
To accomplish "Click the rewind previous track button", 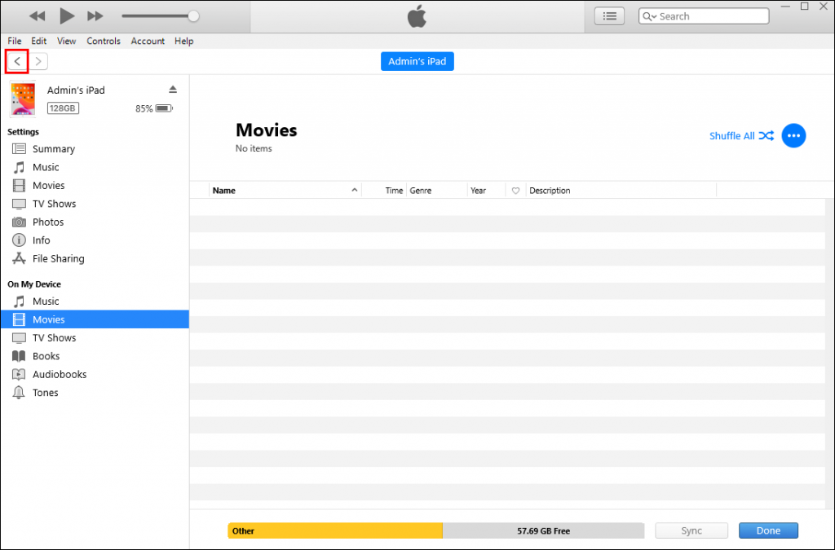I will point(38,16).
